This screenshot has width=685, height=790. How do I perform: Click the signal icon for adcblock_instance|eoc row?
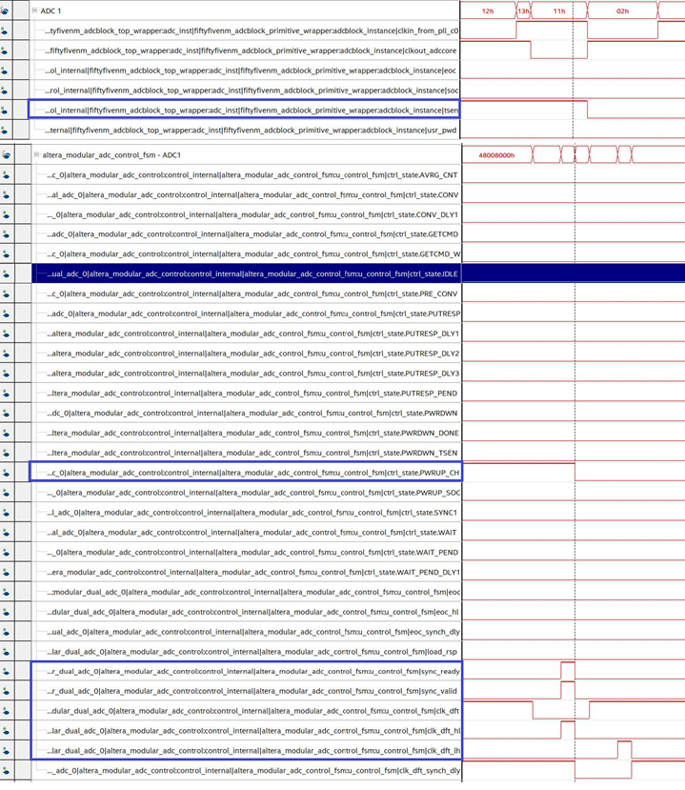pos(5,71)
